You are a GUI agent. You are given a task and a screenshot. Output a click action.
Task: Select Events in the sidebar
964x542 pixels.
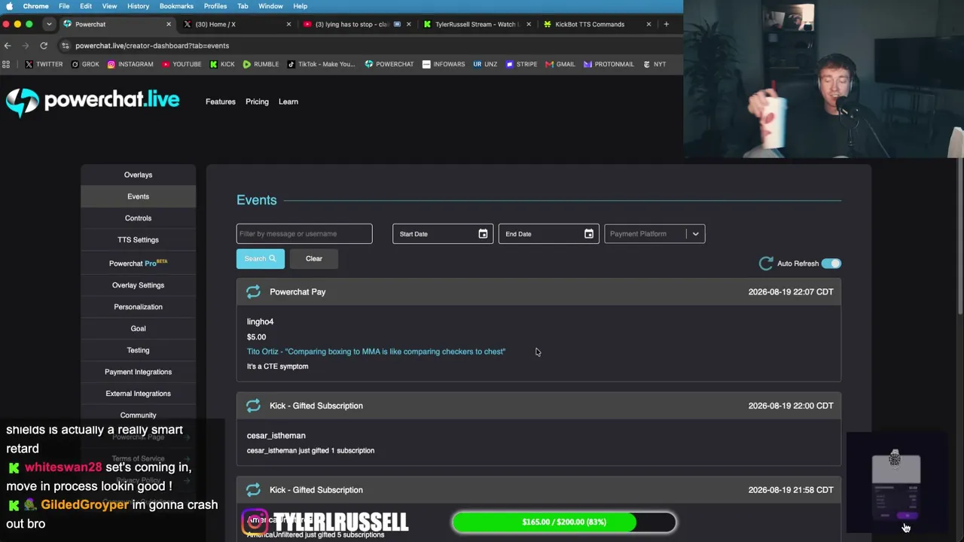click(x=138, y=196)
